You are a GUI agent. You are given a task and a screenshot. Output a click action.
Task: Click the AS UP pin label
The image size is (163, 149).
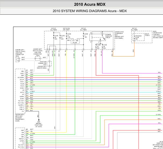tap(22, 80)
